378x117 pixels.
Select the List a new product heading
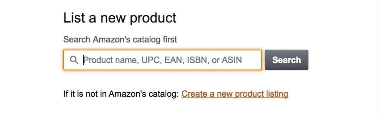[120, 17]
